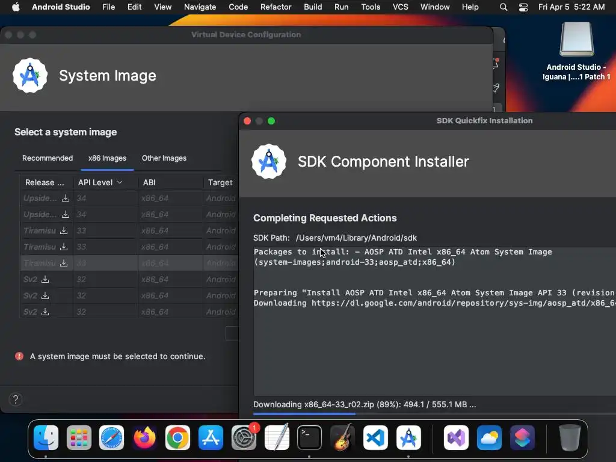616x462 pixels.
Task: Click the date and time in menu bar
Action: [x=571, y=7]
